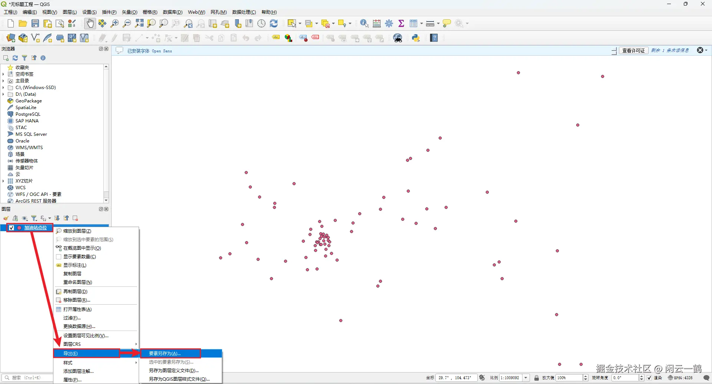712x384 pixels.
Task: Open the Data Source Manager icon
Action: (11, 38)
